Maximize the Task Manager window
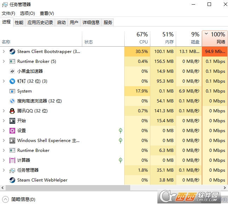Image resolution: width=228 pixels, height=207 pixels. point(209,4)
